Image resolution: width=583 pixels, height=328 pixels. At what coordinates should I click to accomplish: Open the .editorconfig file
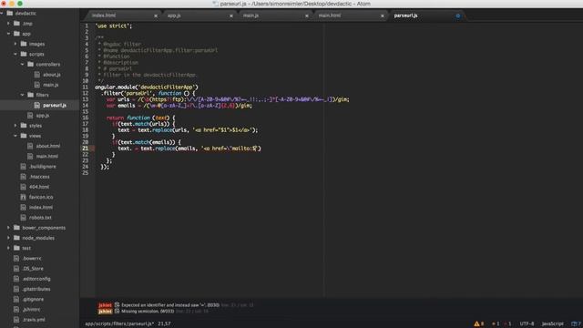tap(36, 279)
